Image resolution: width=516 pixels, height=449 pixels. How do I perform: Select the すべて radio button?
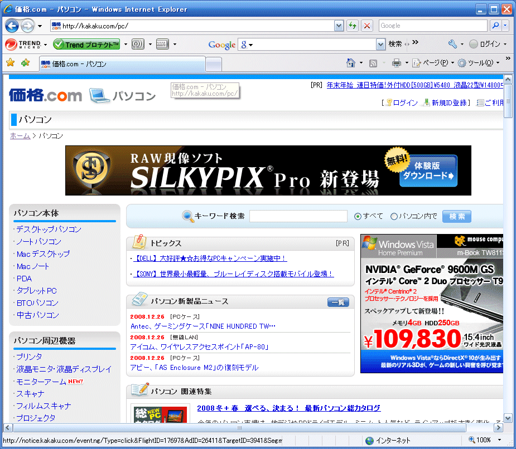point(358,216)
